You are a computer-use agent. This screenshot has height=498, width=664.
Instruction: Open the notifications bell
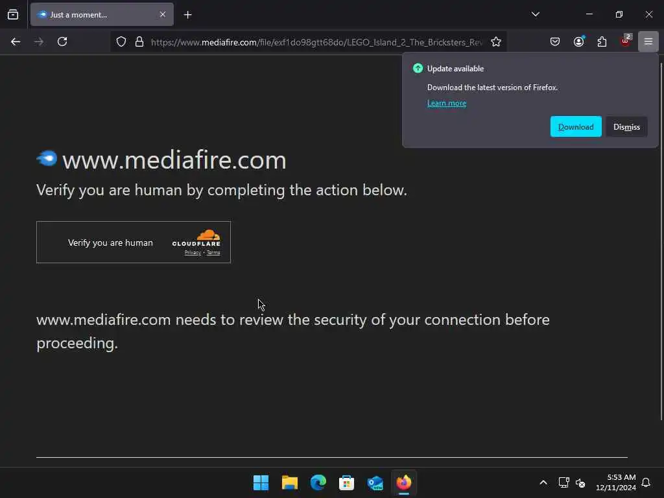click(646, 482)
